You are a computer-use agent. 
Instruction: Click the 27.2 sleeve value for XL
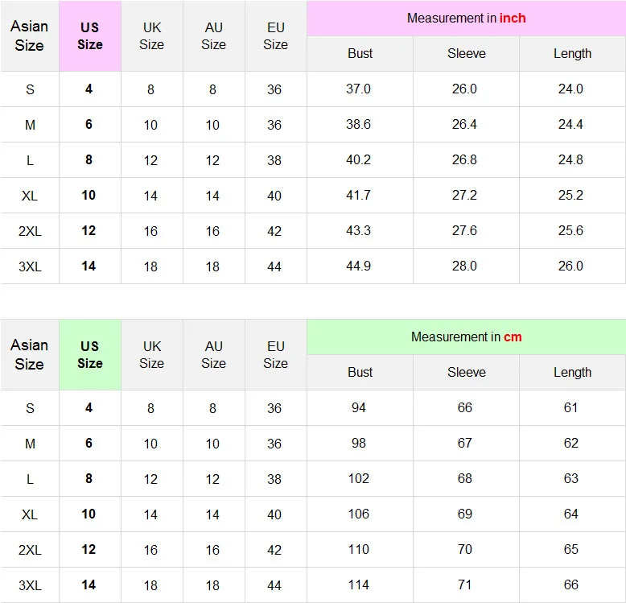[464, 196]
